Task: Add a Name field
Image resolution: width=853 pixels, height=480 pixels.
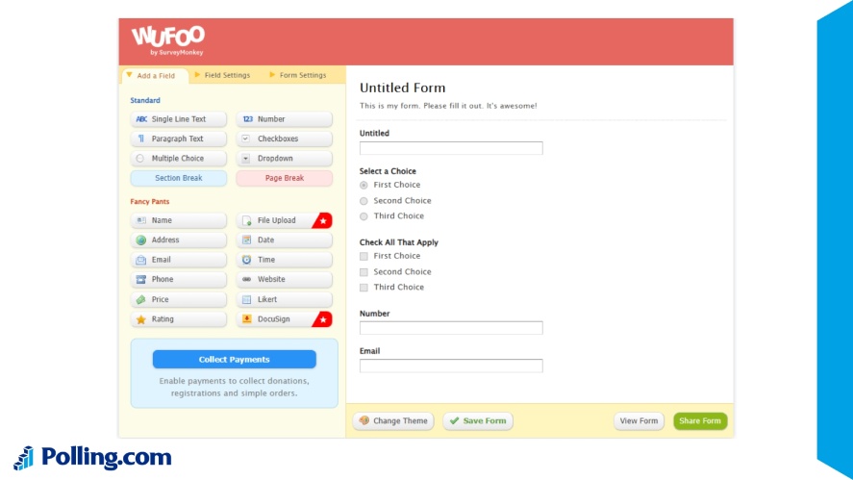Action: (x=179, y=220)
